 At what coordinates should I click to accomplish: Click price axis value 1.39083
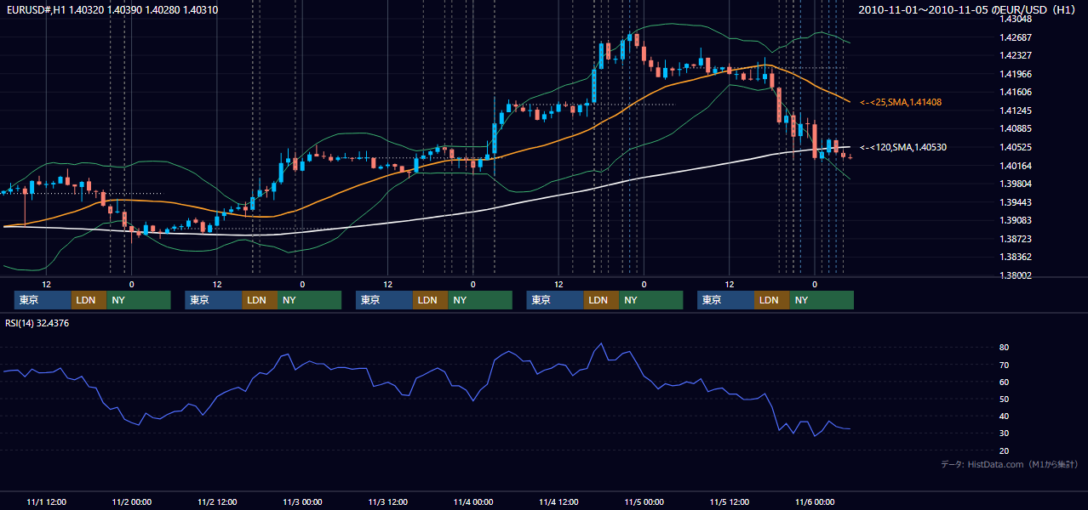click(1016, 220)
